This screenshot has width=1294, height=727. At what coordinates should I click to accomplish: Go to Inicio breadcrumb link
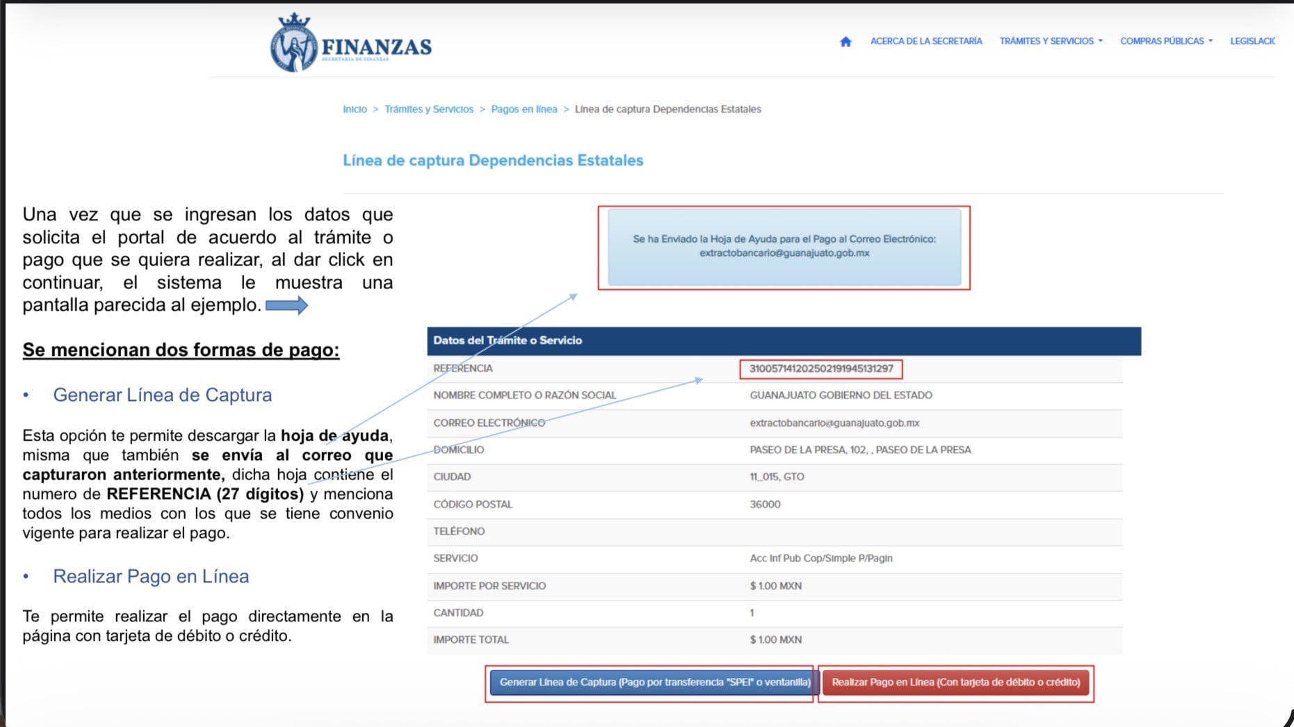pos(355,109)
